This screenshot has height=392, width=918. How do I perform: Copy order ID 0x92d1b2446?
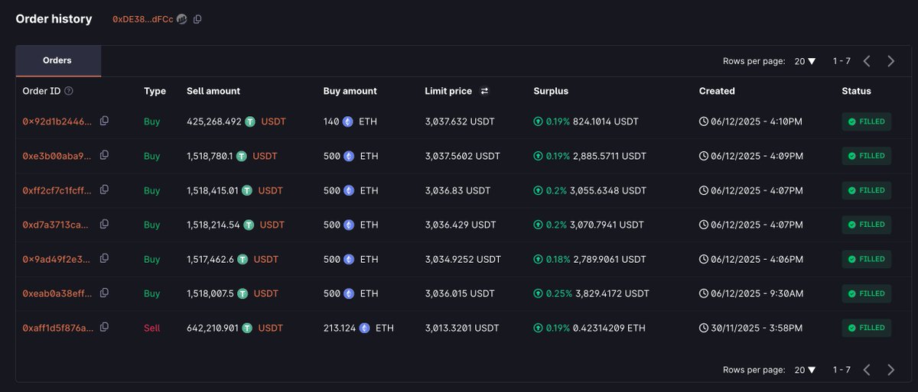pyautogui.click(x=104, y=121)
